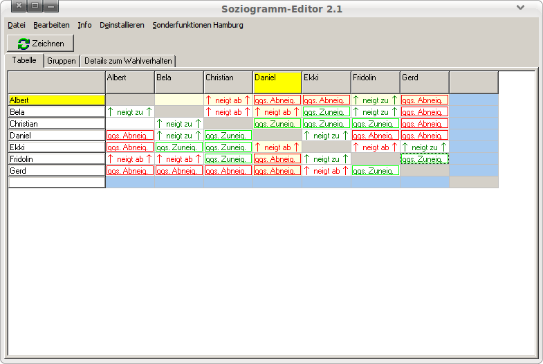
Task: Switch to the Details zum Wahlverhalten tab
Action: 128,61
